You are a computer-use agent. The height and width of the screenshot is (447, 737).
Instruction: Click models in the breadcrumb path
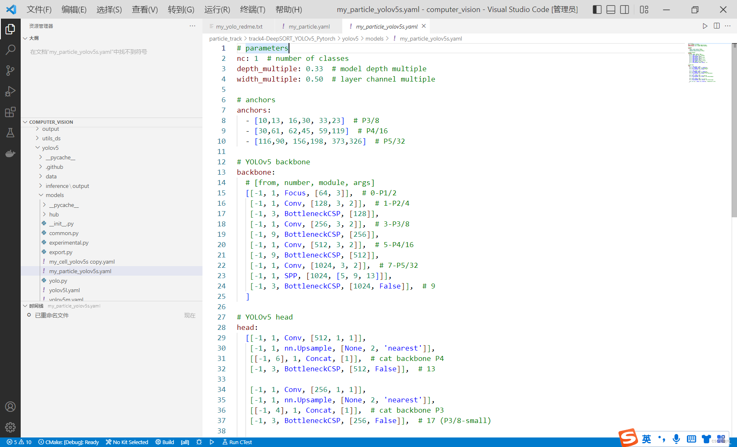[x=374, y=38]
